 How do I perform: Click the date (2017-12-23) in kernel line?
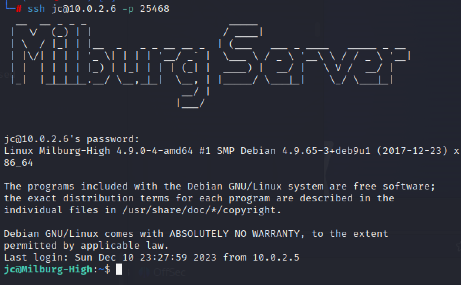pyautogui.click(x=412, y=151)
